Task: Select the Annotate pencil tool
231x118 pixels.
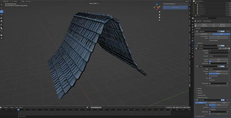Action: [2, 25]
